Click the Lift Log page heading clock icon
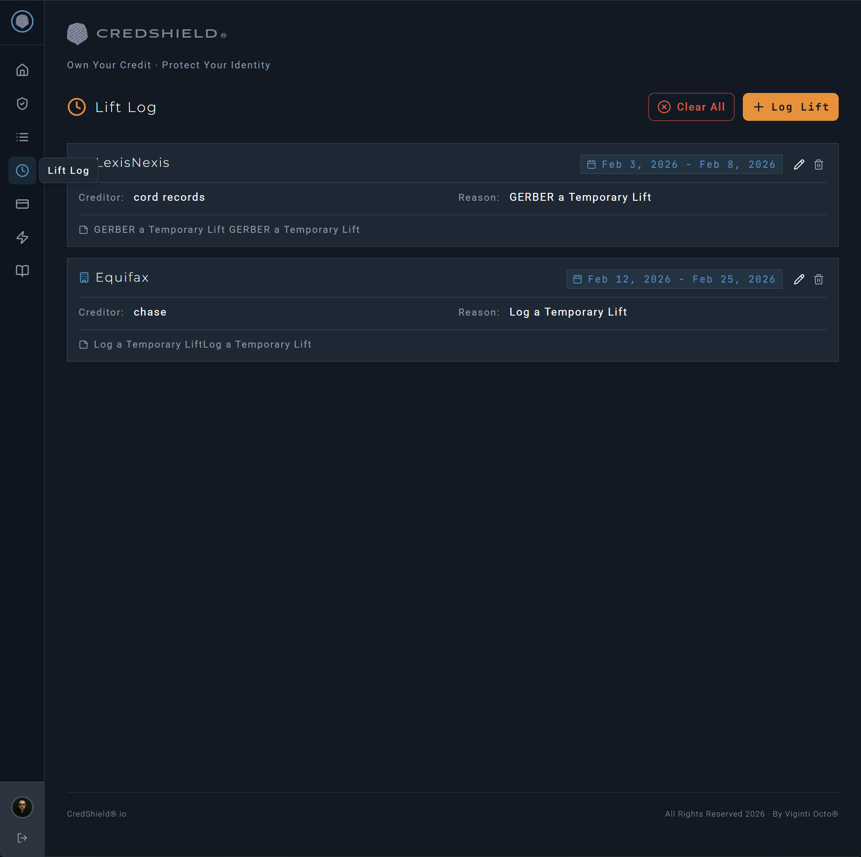Image resolution: width=861 pixels, height=857 pixels. pyautogui.click(x=77, y=107)
